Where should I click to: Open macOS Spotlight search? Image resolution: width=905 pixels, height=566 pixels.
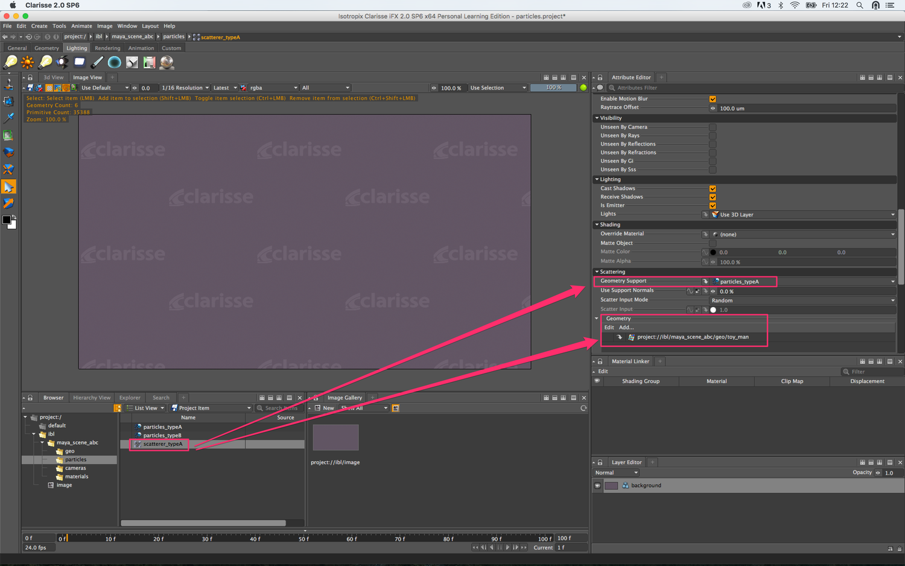click(x=860, y=5)
